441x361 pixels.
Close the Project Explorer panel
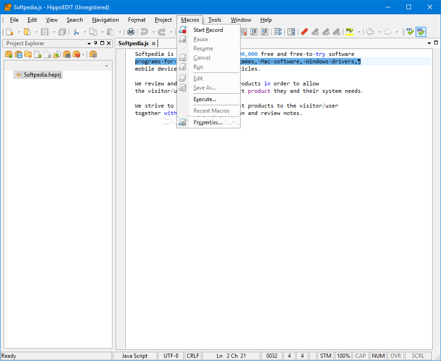click(109, 43)
